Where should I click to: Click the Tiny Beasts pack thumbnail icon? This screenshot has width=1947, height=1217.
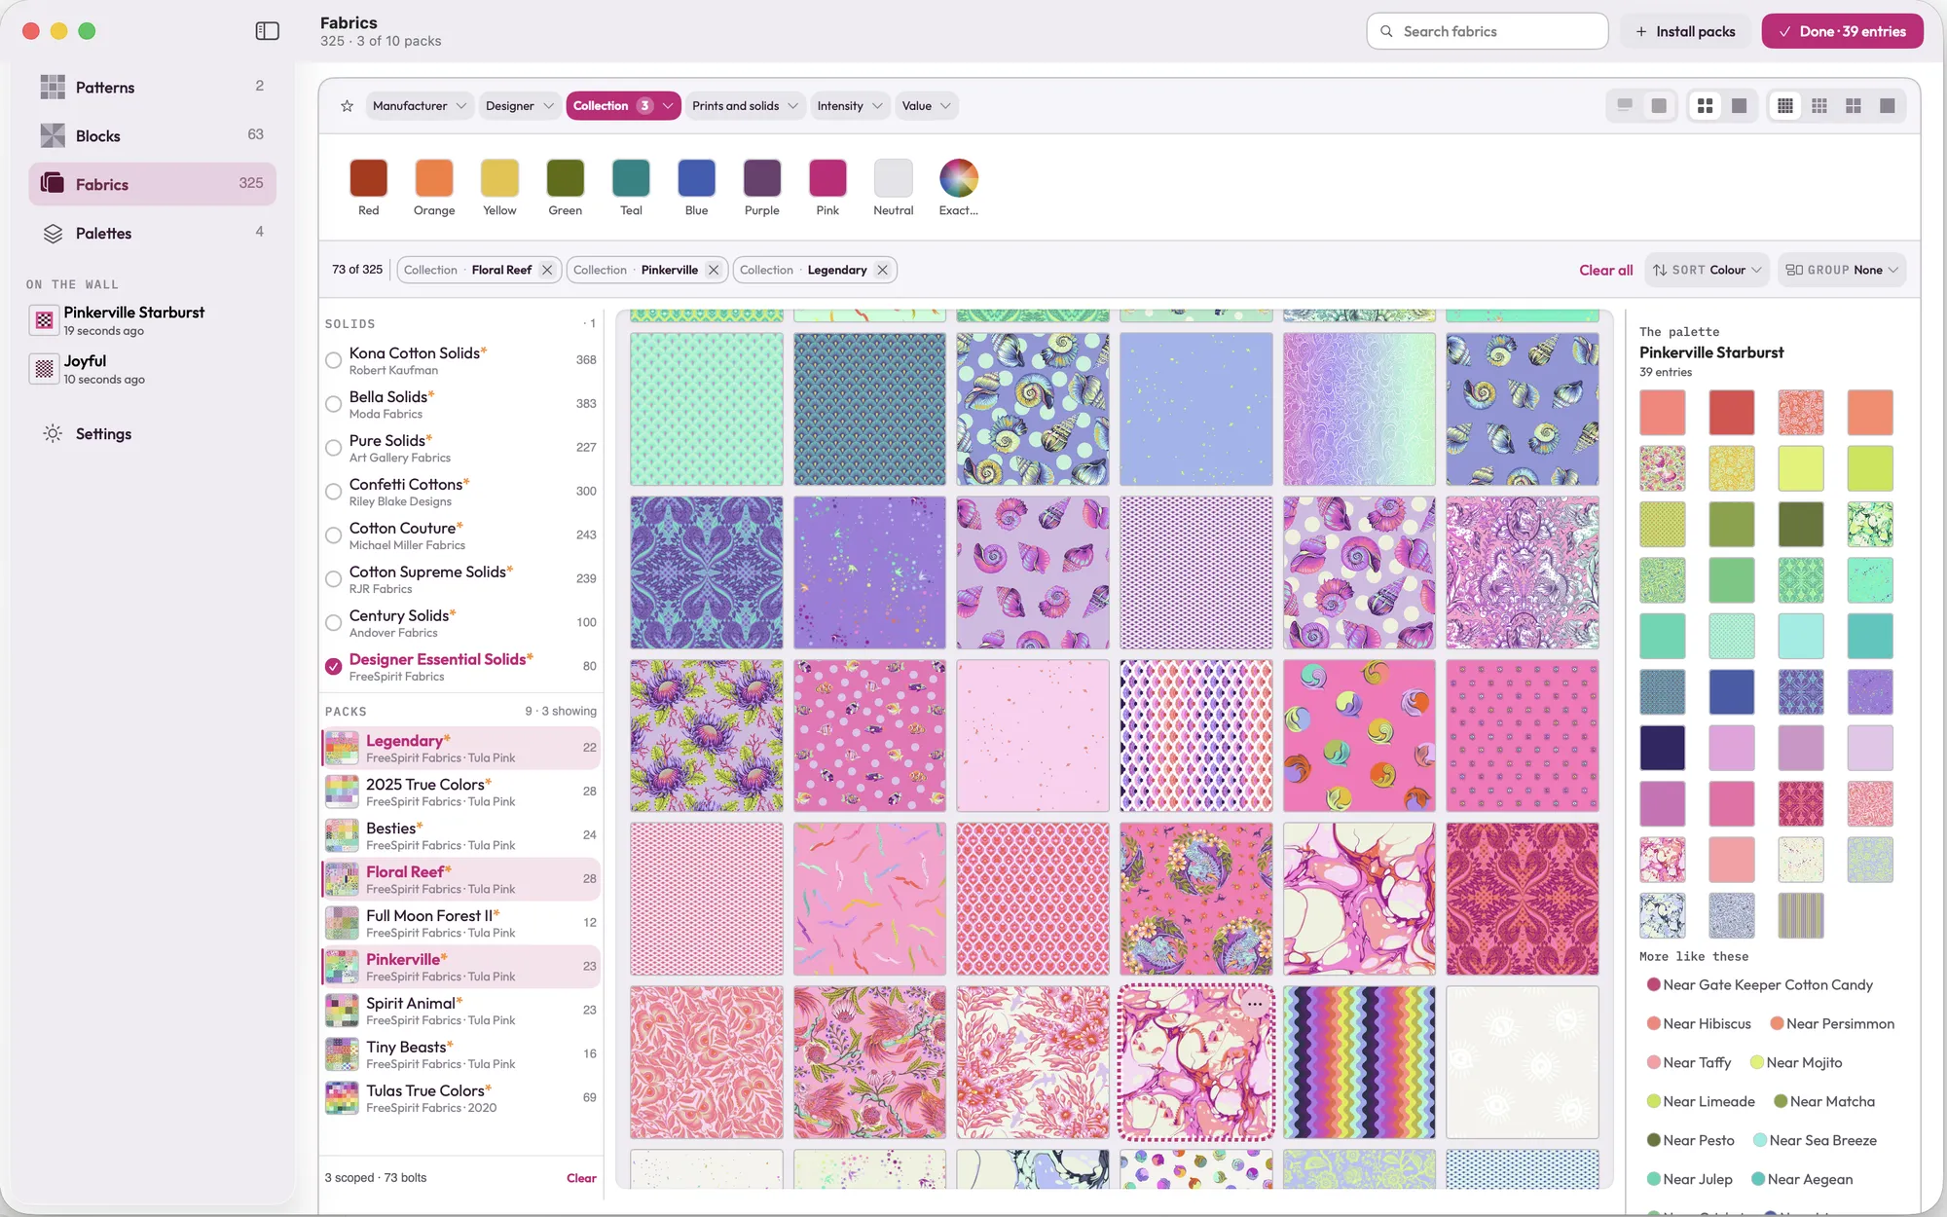click(342, 1054)
